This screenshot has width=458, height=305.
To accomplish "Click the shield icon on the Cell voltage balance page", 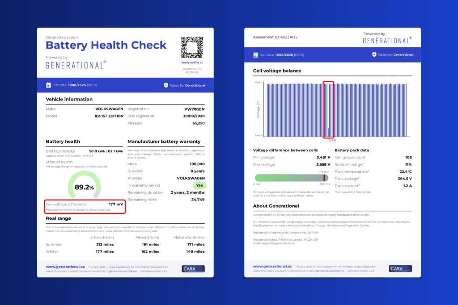I will pos(374,54).
